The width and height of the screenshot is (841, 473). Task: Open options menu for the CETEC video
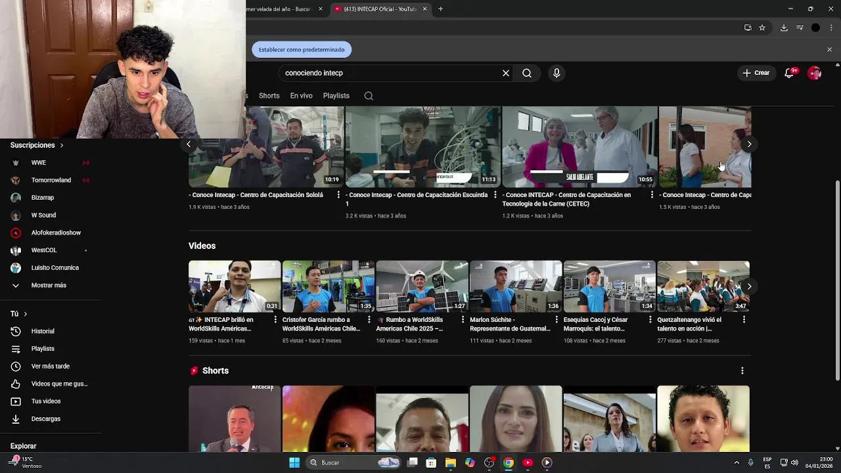click(652, 195)
